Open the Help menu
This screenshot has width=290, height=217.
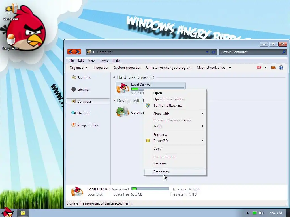click(116, 60)
